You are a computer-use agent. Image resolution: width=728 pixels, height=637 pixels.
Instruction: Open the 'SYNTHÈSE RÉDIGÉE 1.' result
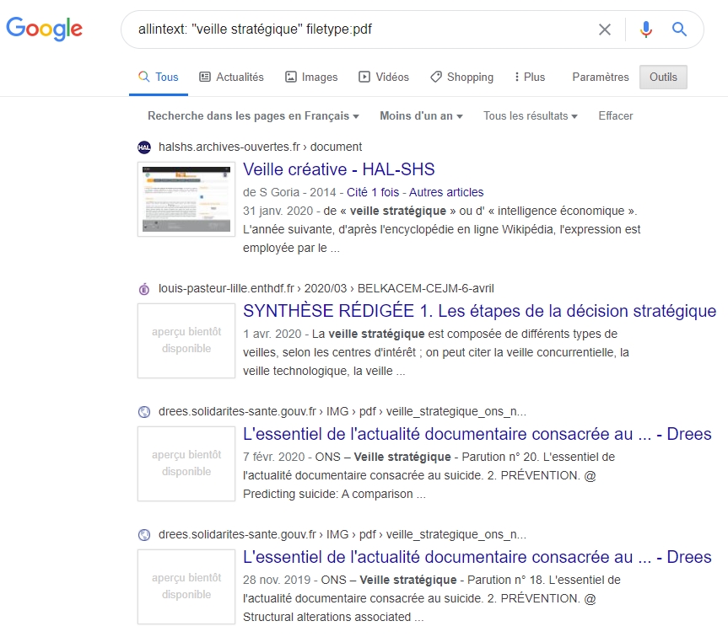click(480, 311)
